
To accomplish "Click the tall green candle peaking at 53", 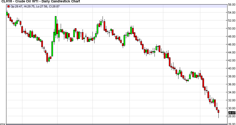I will [56, 26].
